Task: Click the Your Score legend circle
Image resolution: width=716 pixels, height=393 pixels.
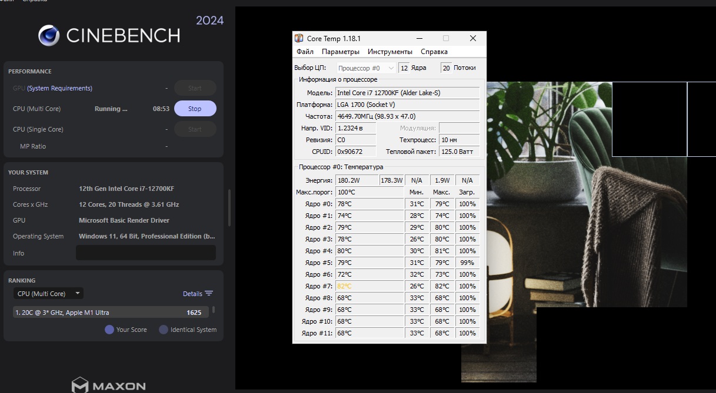Action: tap(109, 330)
